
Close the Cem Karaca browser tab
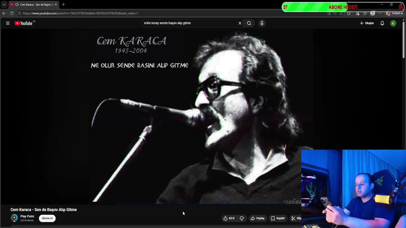tap(56, 4)
